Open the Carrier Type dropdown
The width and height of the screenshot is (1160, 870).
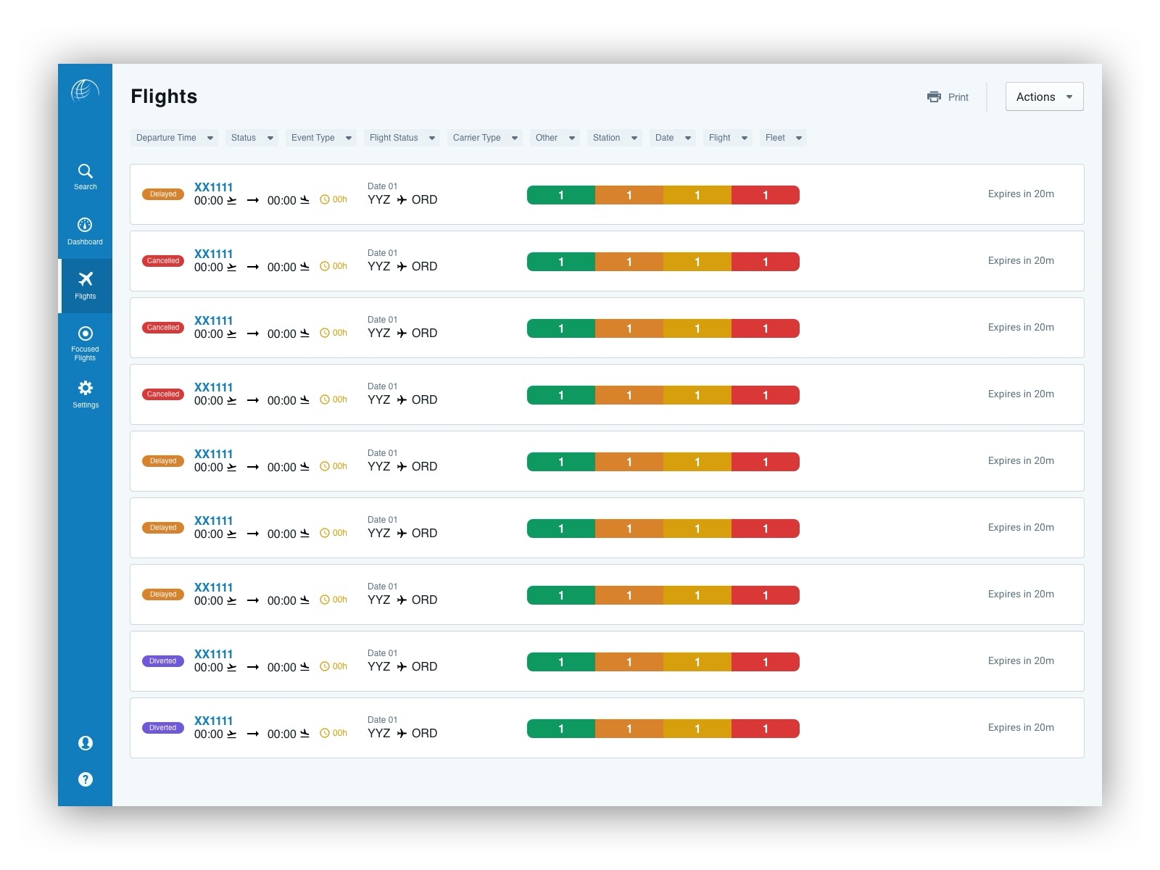coord(484,137)
